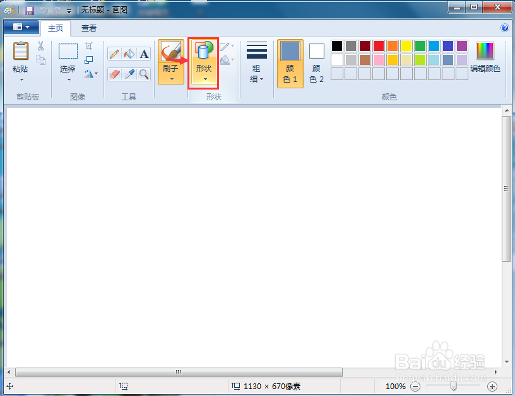
Task: Click the Paste clipboard icon
Action: tap(21, 51)
